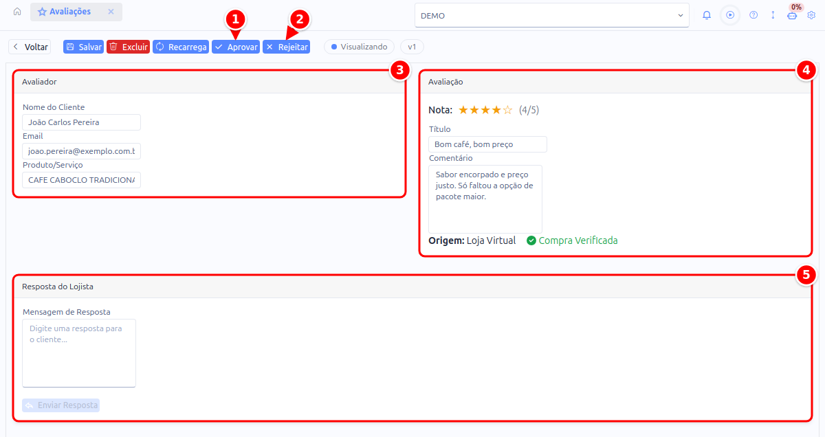Click the 'Avaliador' panel header
Image resolution: width=825 pixels, height=437 pixels.
click(x=210, y=82)
